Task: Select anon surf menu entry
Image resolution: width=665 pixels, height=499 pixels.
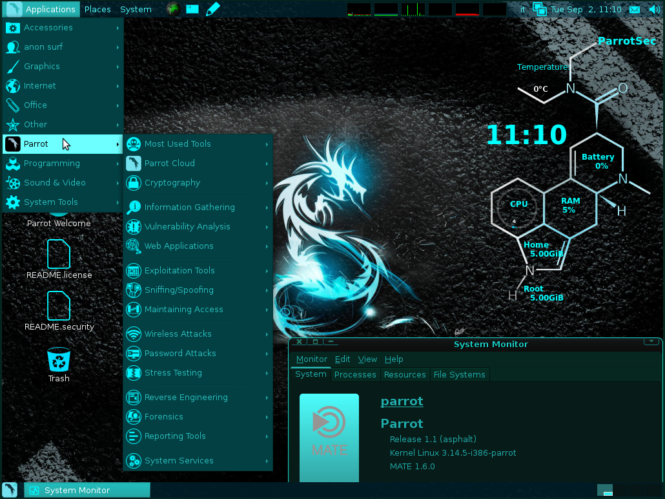Action: pos(63,47)
